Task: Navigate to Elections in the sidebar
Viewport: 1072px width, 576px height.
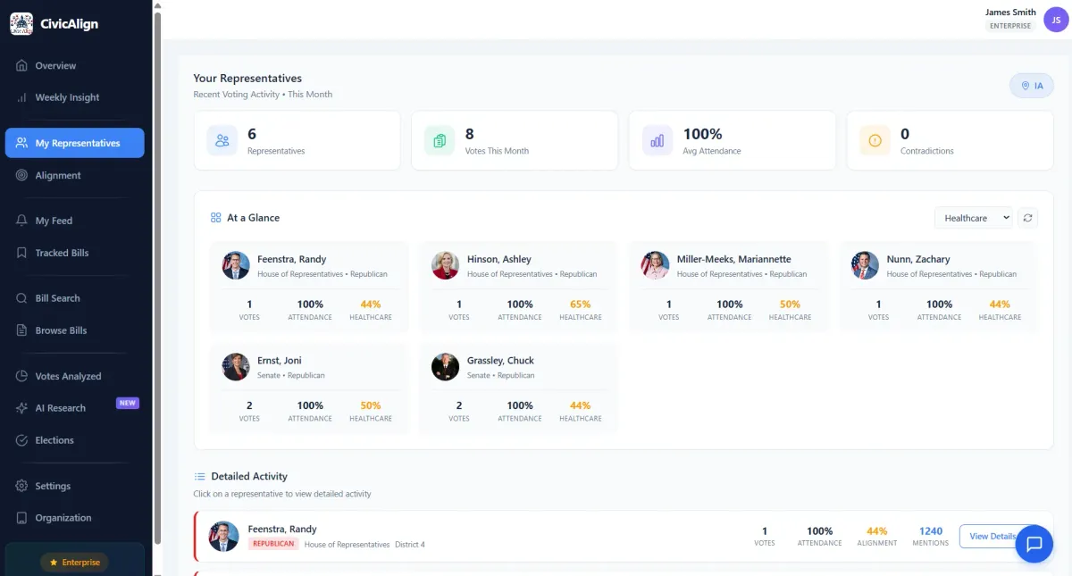Action: (54, 440)
